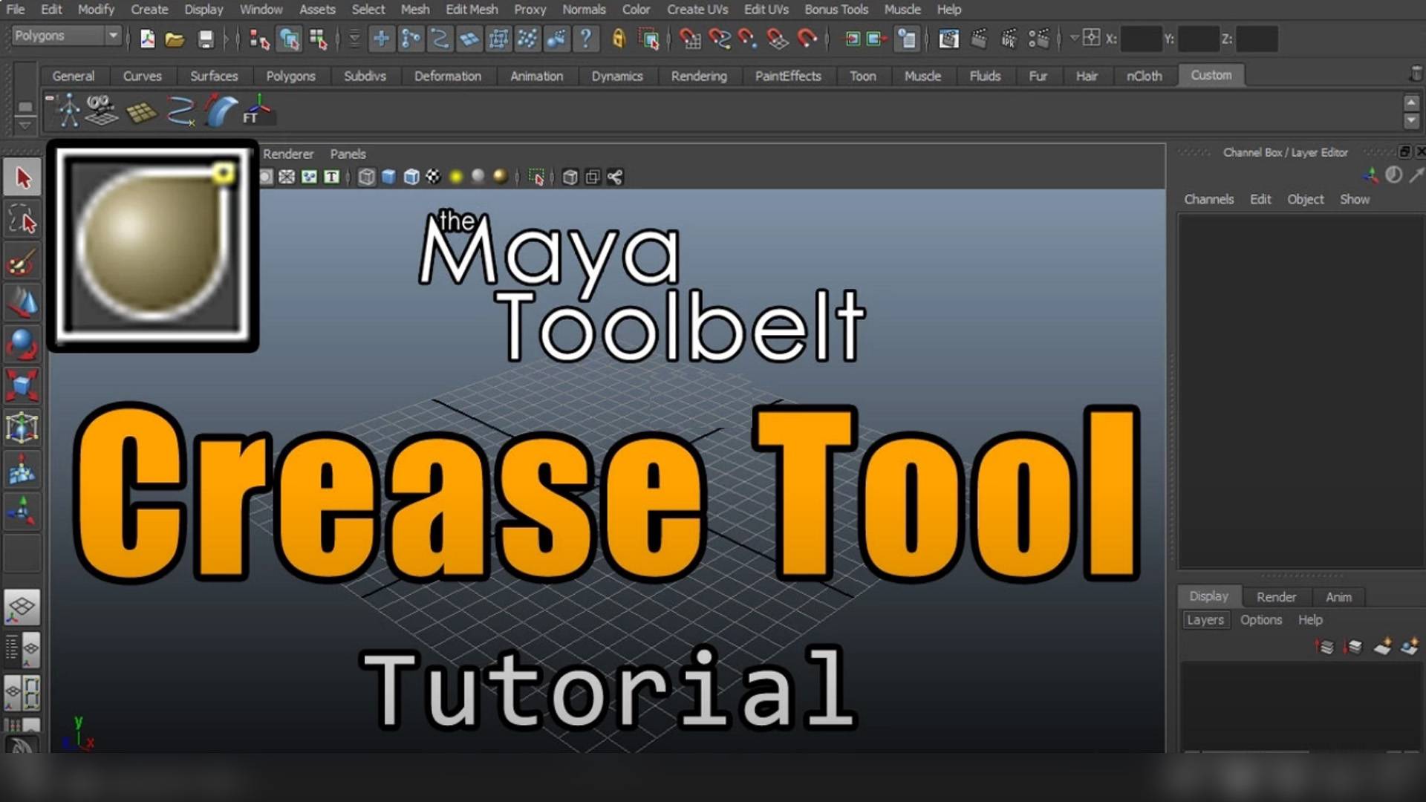Open the Layers menu in Layer Editor
Viewport: 1426px width, 802px height.
pos(1205,620)
